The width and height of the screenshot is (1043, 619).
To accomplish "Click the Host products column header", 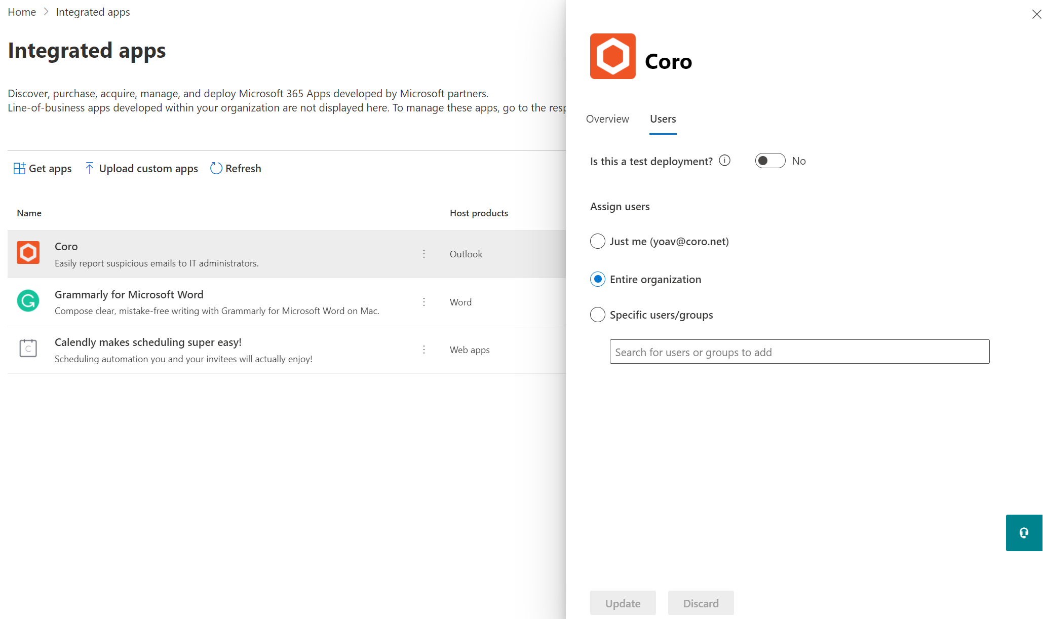I will [x=479, y=213].
